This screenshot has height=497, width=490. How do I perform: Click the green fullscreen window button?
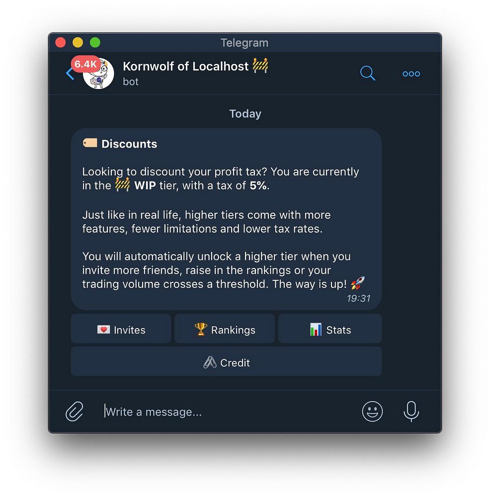tap(95, 42)
